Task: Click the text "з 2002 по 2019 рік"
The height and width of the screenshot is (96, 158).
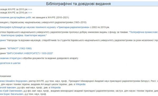Action: [x=100, y=27]
